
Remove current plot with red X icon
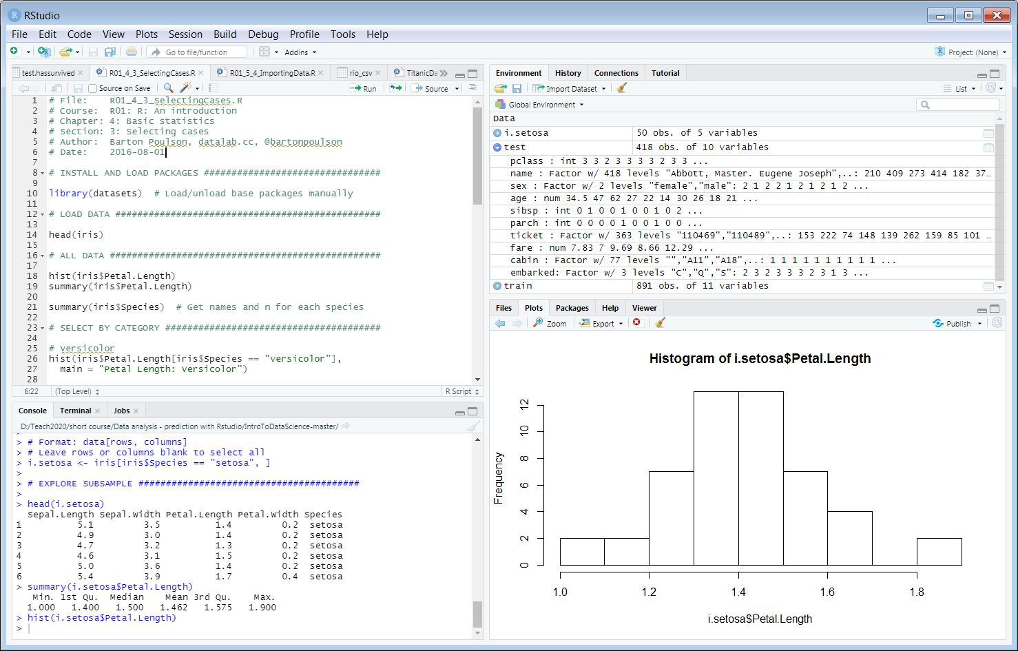point(636,322)
